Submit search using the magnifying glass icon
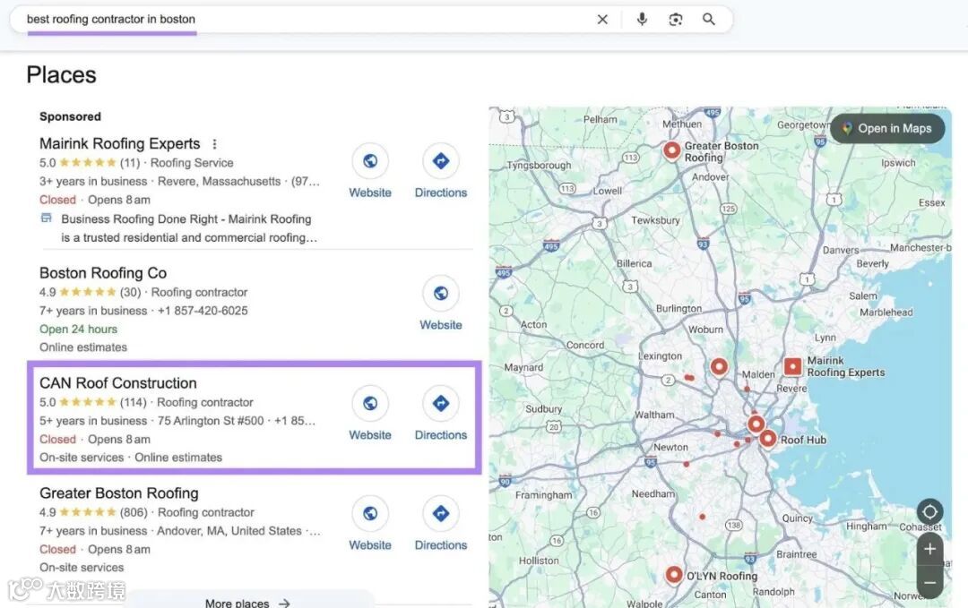This screenshot has width=968, height=608. pyautogui.click(x=709, y=19)
